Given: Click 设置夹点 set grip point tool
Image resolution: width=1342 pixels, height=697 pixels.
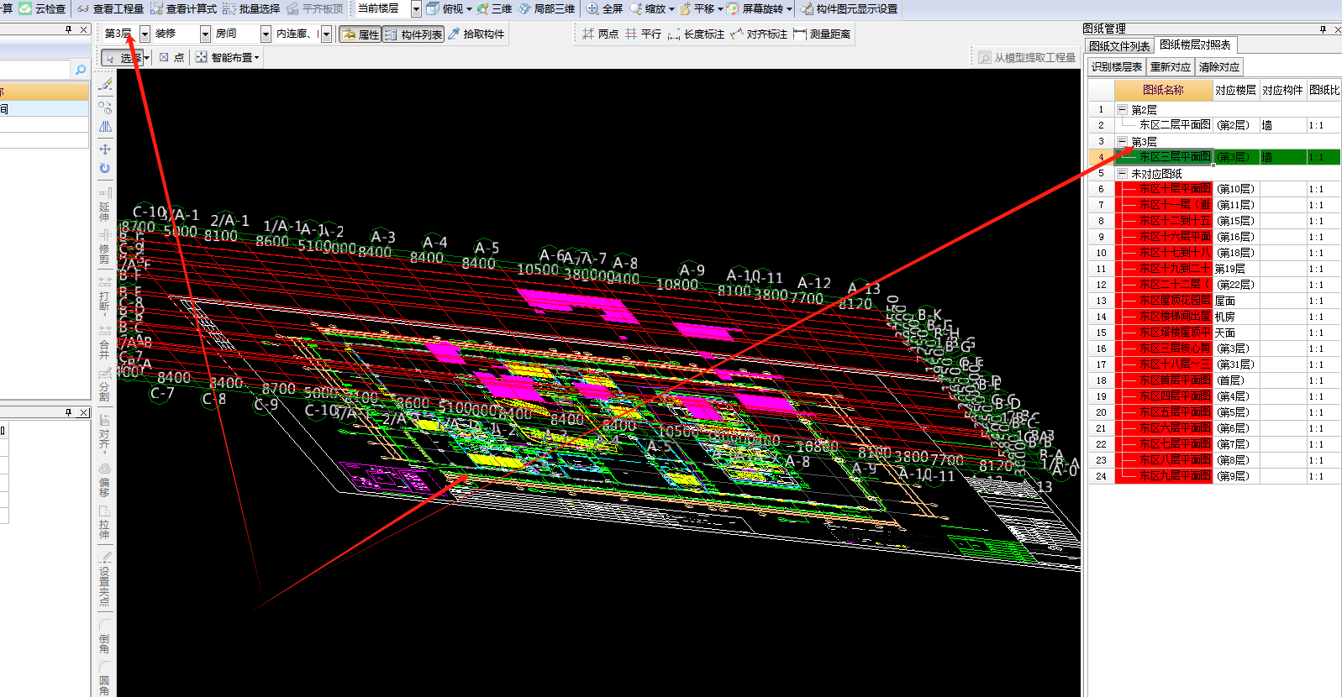Looking at the screenshot, I should [x=105, y=579].
